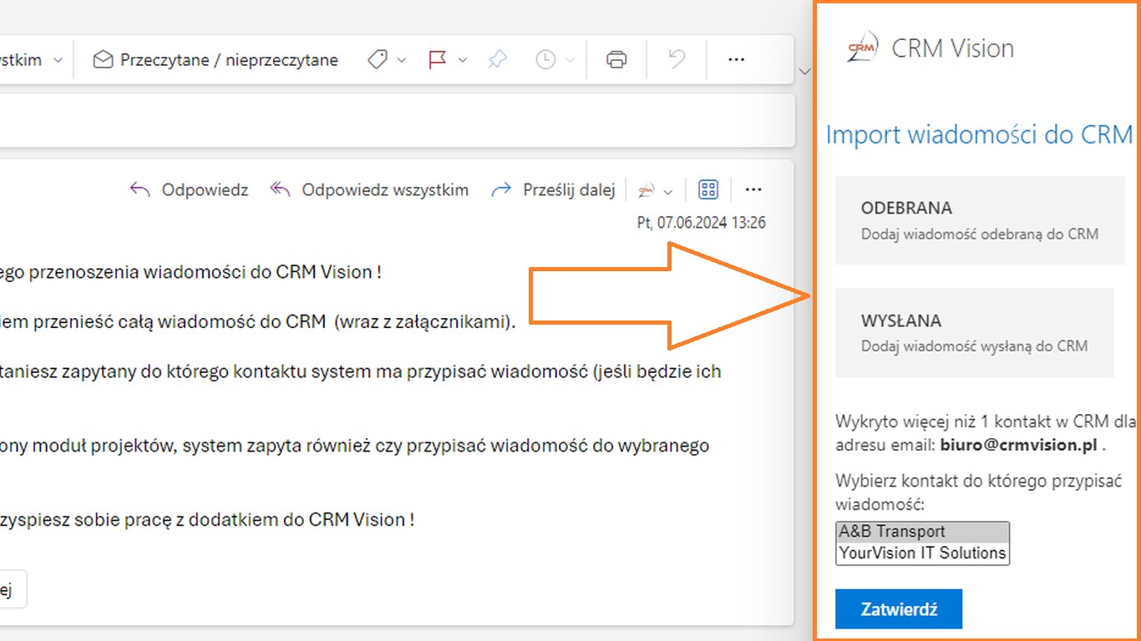The height and width of the screenshot is (641, 1141).
Task: Open the message more actions ellipsis
Action: pos(753,190)
